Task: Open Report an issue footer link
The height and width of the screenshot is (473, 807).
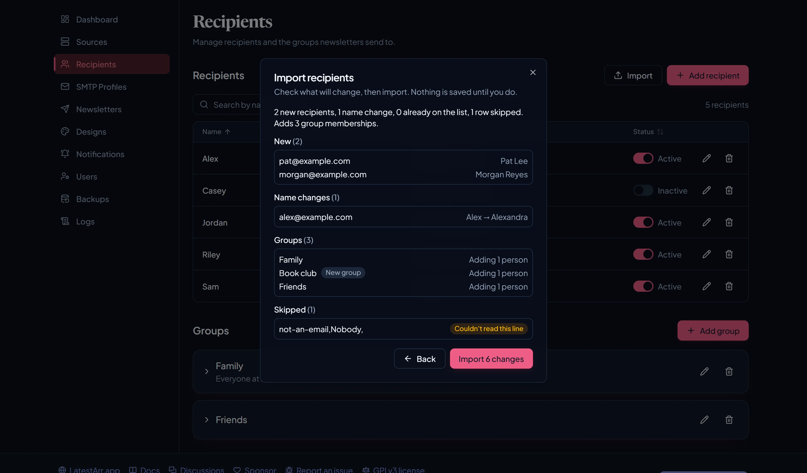Action: [319, 470]
